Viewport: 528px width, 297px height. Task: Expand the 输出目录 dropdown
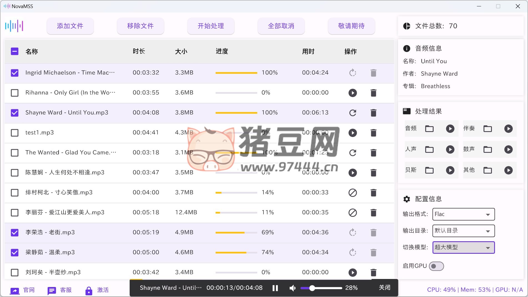tap(463, 231)
